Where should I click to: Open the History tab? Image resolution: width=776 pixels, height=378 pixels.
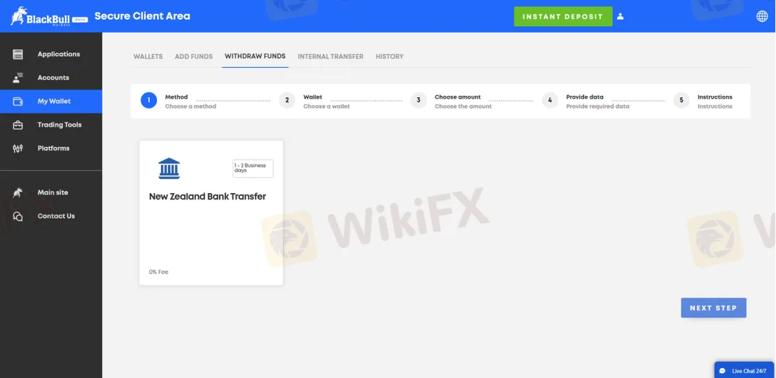tap(389, 57)
